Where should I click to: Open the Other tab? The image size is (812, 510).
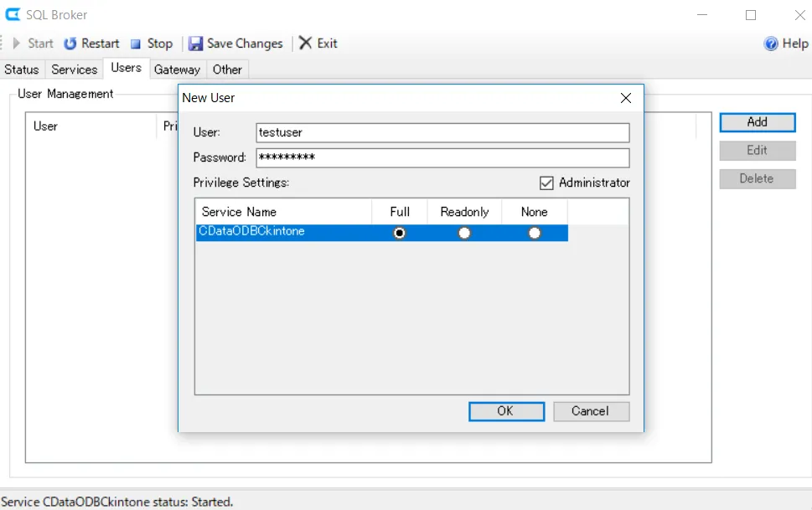click(226, 70)
